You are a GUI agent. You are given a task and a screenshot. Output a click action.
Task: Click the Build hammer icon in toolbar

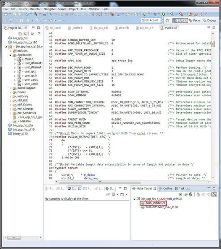point(36,14)
